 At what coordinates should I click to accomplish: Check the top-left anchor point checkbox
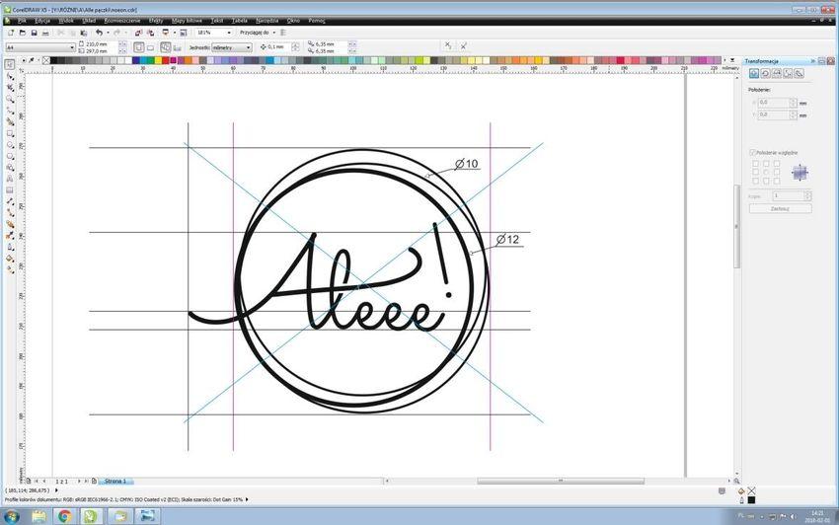coord(755,164)
